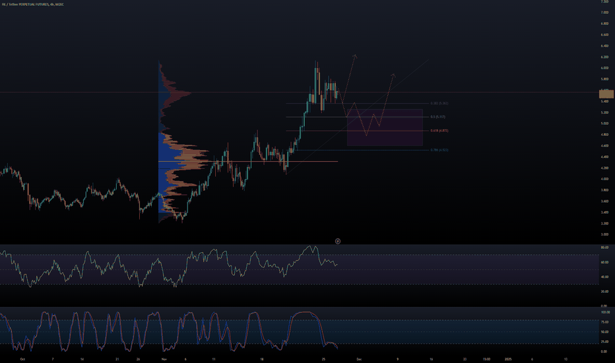Select the 0.382 (5.362) Fibonacci level label
This screenshot has height=363, width=615.
click(439, 103)
